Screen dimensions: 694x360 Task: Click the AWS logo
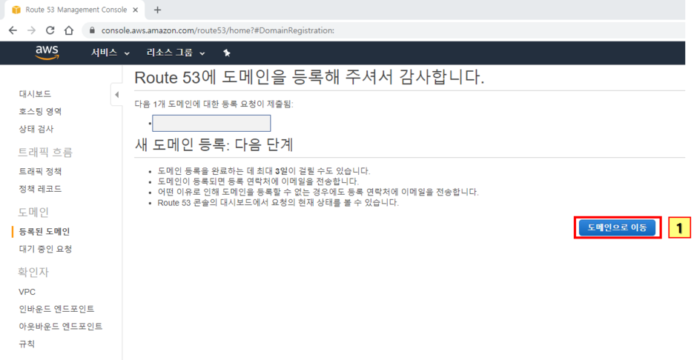[47, 53]
